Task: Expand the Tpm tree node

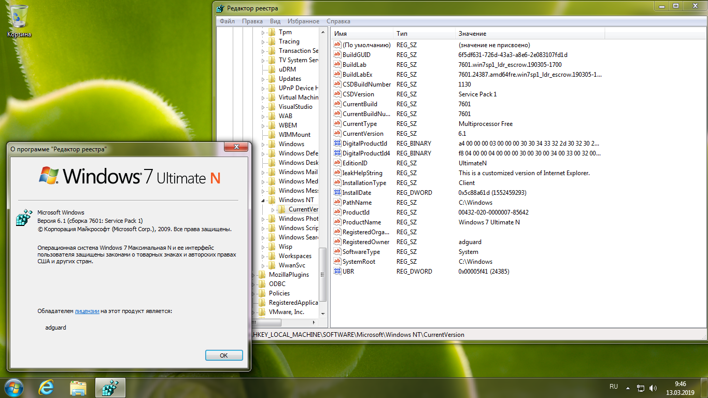Action: pyautogui.click(x=263, y=32)
